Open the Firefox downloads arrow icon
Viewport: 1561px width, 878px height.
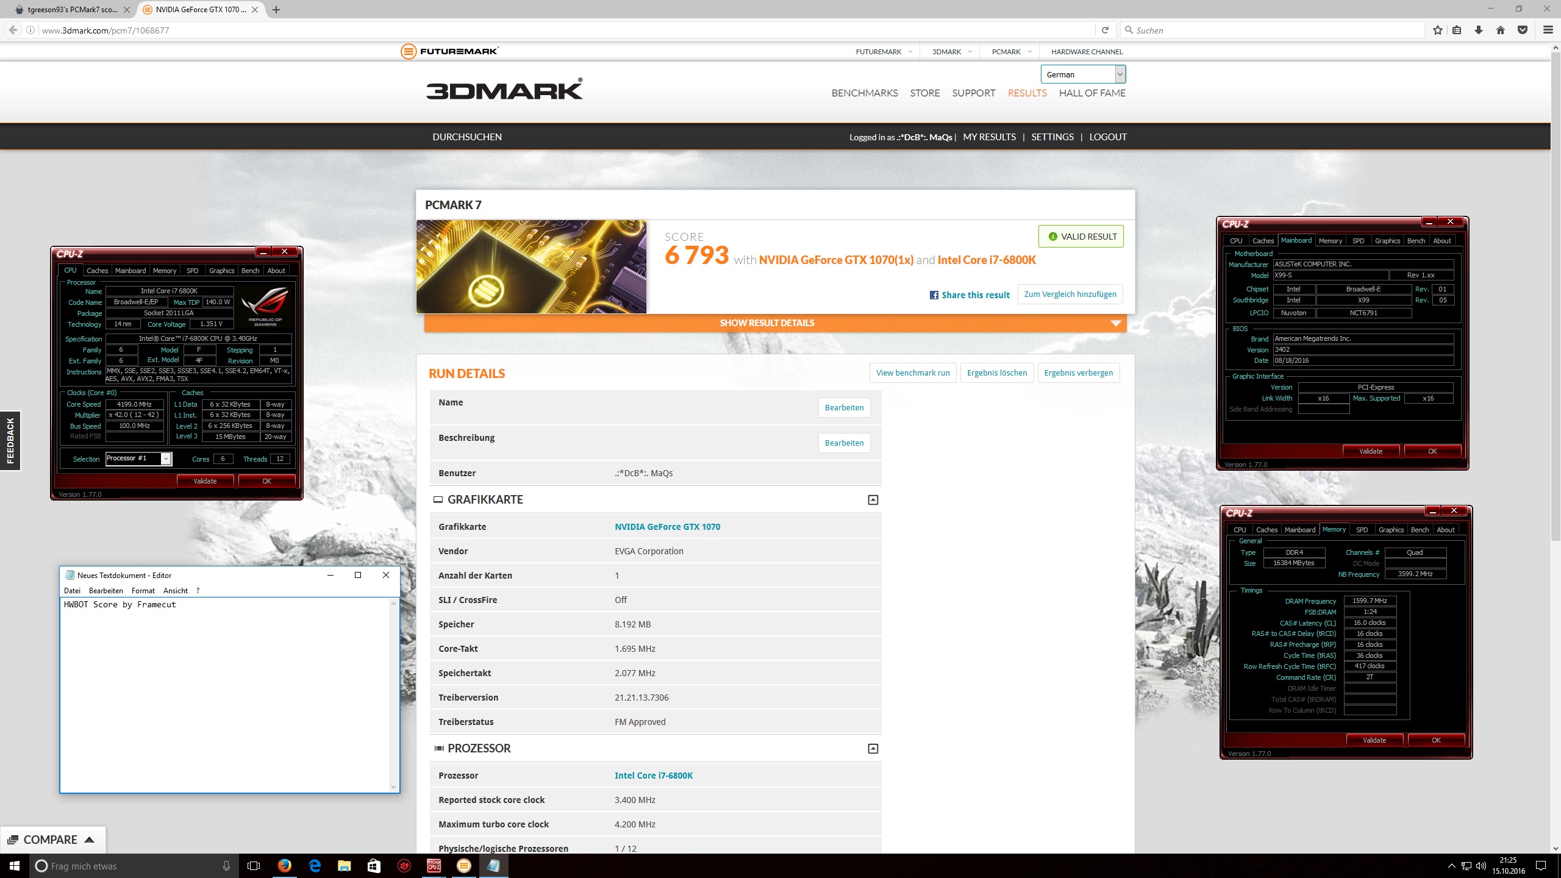1479,30
